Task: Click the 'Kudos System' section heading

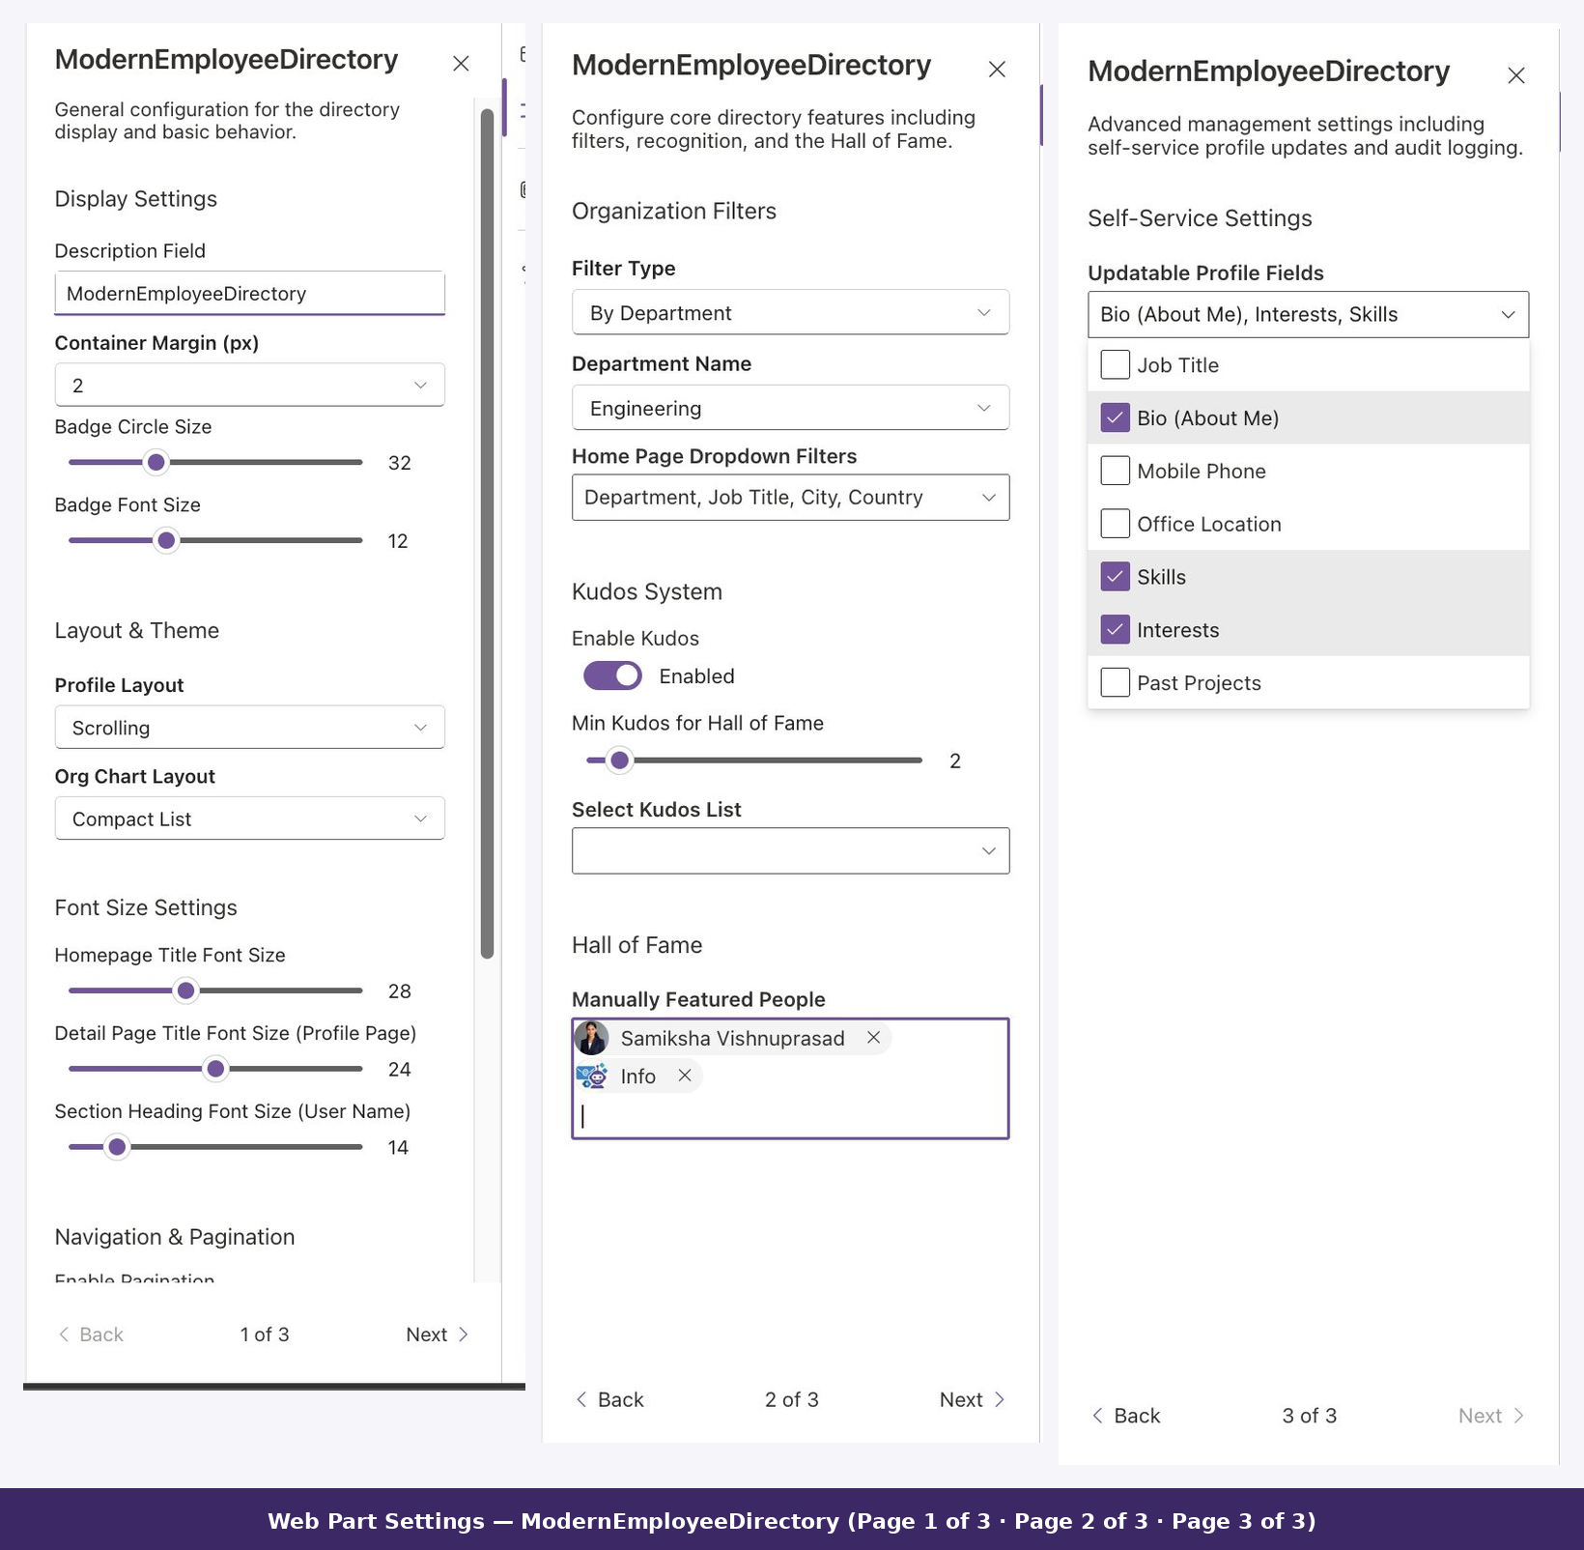Action: point(647,591)
